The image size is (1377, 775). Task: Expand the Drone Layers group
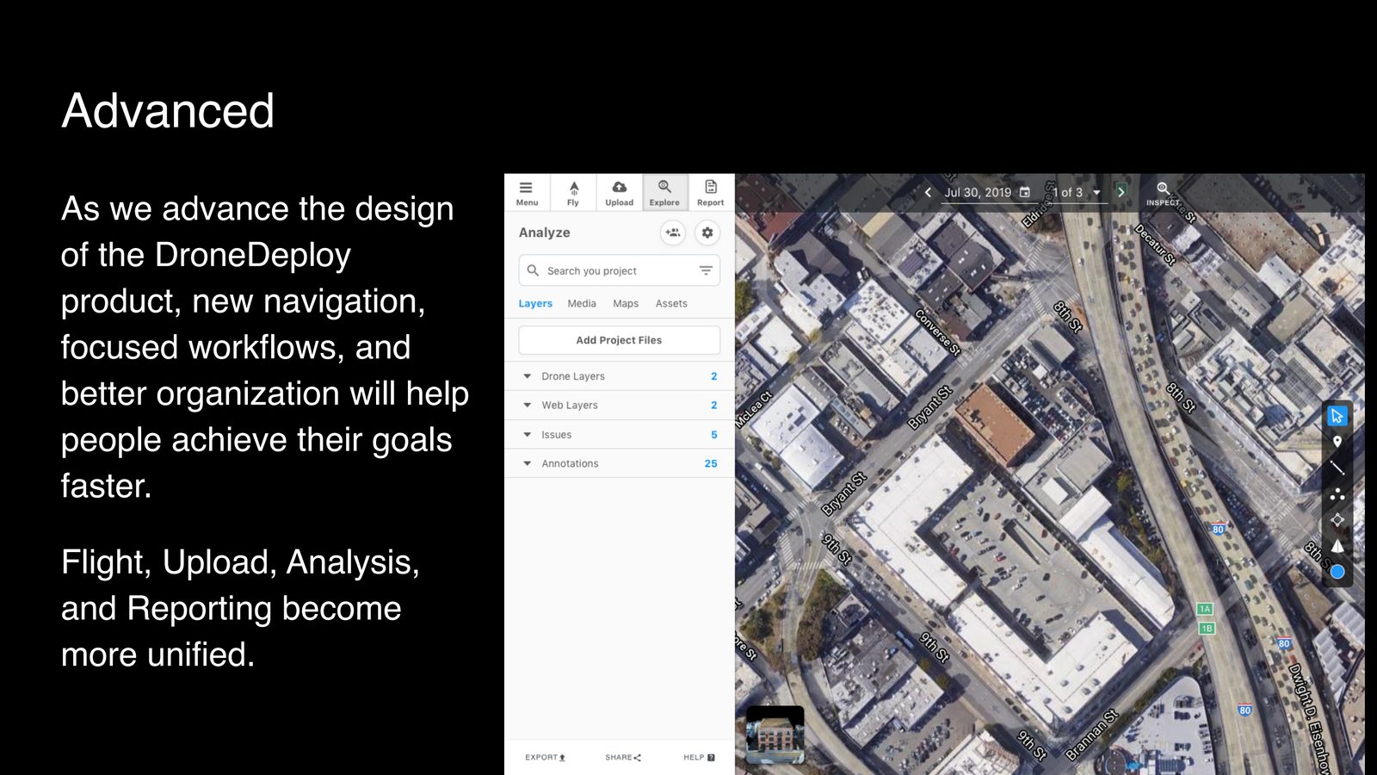click(x=619, y=376)
